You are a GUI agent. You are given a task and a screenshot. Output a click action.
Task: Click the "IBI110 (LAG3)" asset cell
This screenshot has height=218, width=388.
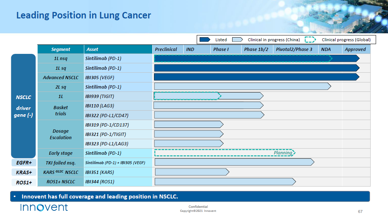click(x=118, y=106)
